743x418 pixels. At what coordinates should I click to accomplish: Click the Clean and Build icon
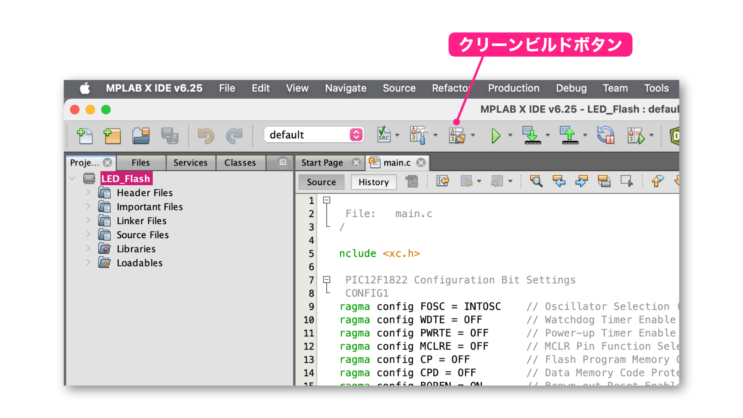tap(457, 135)
